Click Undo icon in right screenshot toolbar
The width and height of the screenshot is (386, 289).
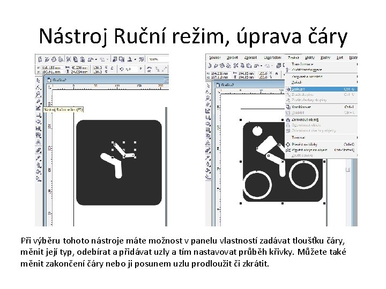[256, 66]
